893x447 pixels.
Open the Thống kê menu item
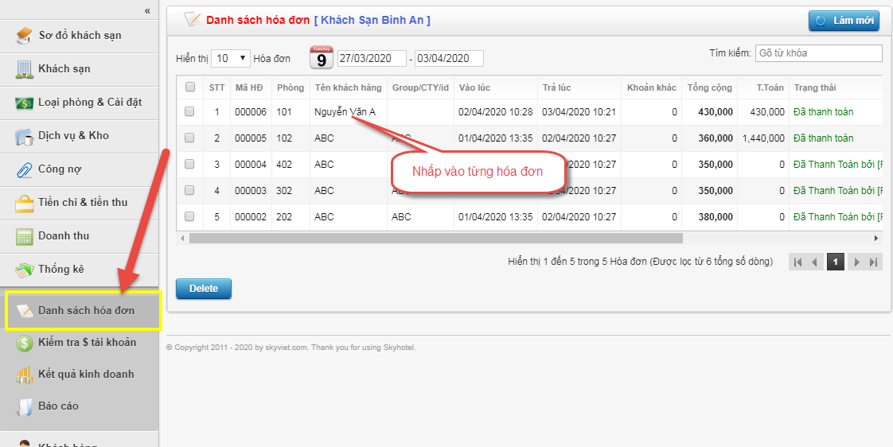click(60, 270)
